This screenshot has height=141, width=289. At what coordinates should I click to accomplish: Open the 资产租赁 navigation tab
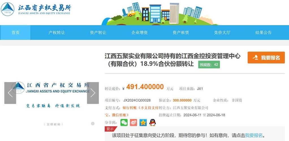pos(181,32)
